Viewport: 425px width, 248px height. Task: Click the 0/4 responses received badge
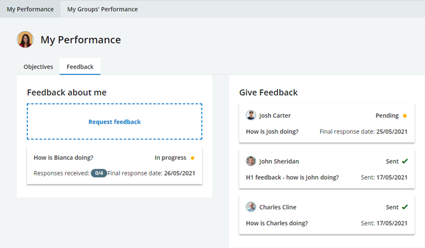[99, 173]
